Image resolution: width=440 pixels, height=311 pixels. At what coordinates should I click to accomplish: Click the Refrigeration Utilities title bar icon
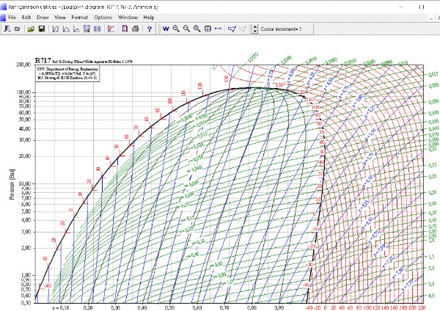[4, 7]
